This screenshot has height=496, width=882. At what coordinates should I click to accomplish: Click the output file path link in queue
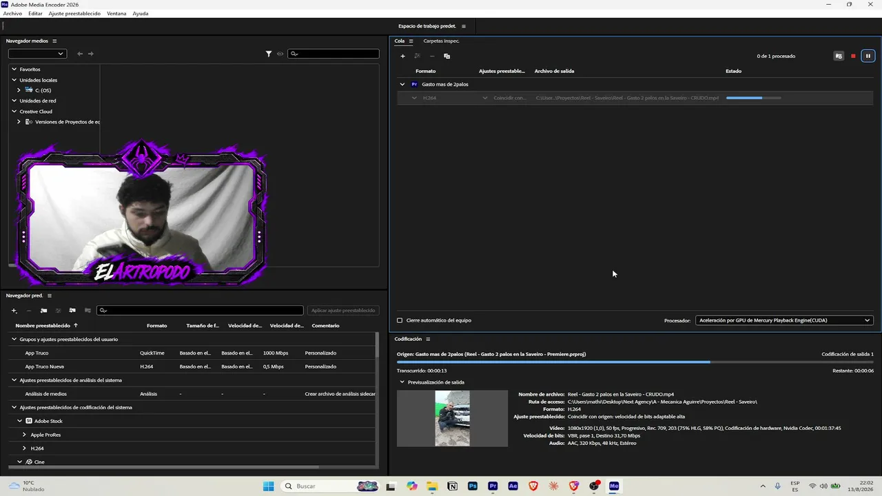tap(627, 98)
